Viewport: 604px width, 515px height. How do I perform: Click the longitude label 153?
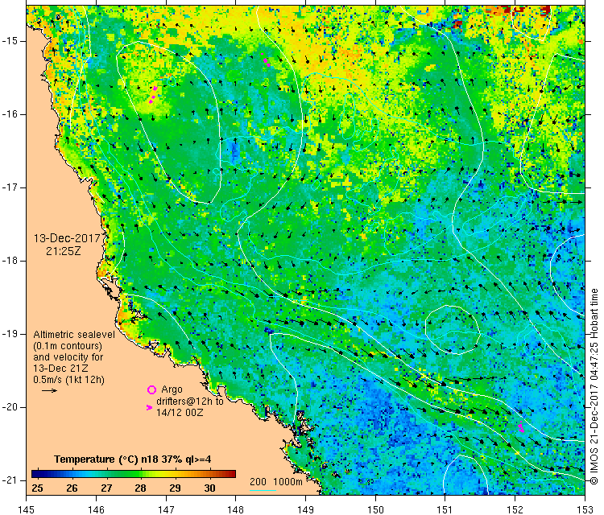pos(585,509)
